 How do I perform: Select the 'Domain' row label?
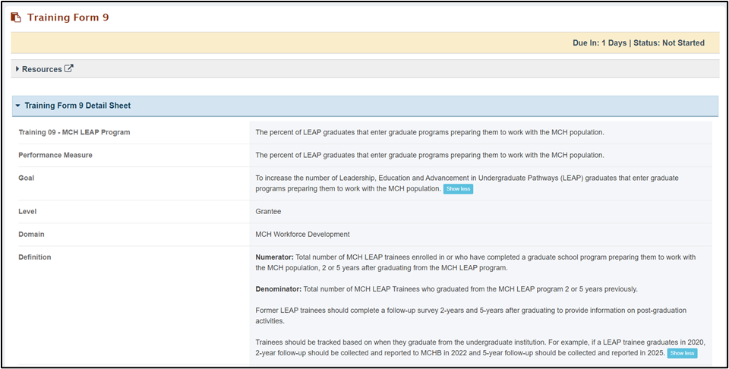32,234
